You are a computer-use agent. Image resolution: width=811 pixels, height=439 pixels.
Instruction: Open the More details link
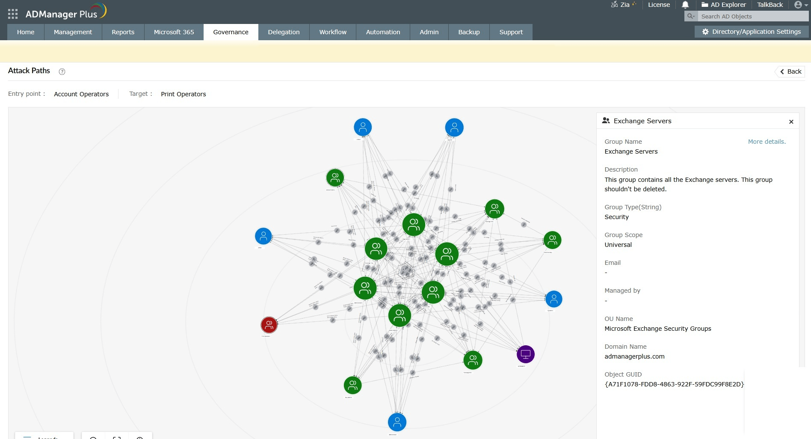pos(766,142)
